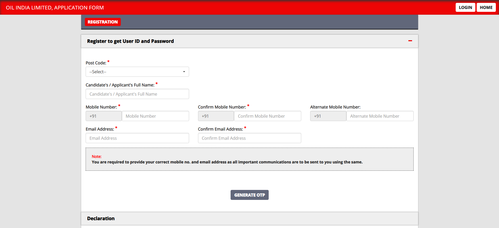Click the Alternate Mobile Number field
The width and height of the screenshot is (499, 228).
[x=380, y=116]
